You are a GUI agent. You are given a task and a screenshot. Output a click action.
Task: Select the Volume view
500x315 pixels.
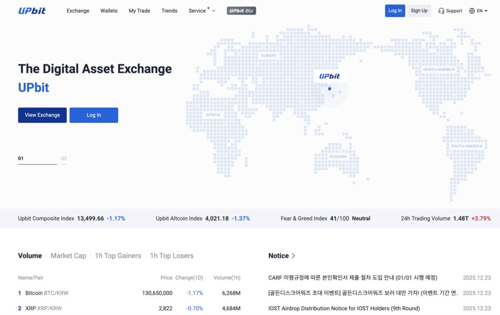[x=30, y=255]
